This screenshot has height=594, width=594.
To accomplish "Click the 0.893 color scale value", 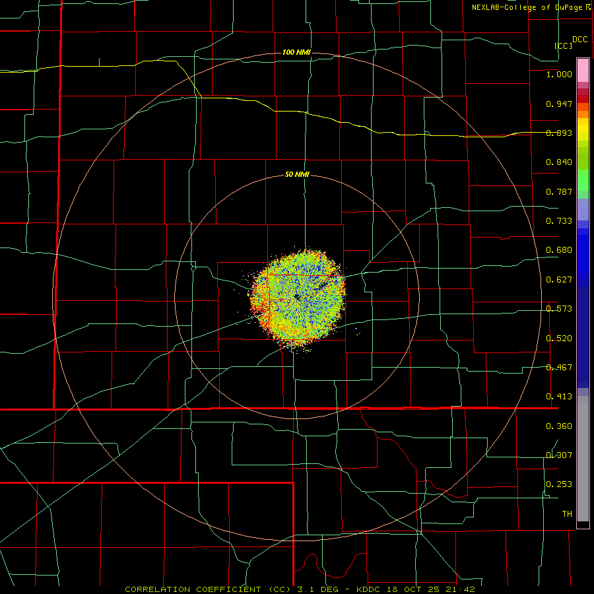I will [x=559, y=133].
